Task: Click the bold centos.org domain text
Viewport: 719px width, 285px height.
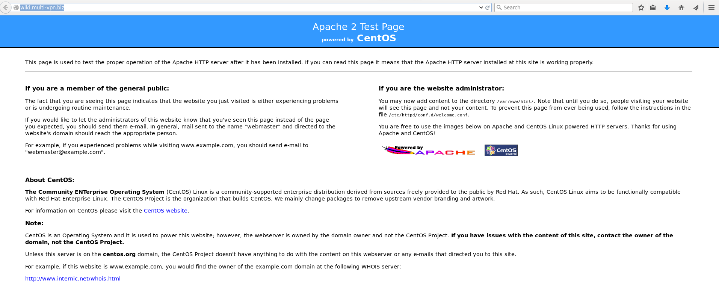Action: pyautogui.click(x=119, y=254)
